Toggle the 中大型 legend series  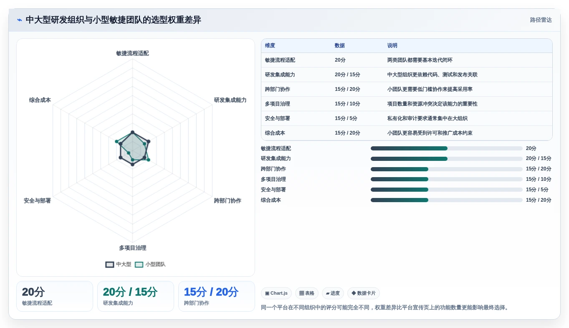click(x=119, y=264)
